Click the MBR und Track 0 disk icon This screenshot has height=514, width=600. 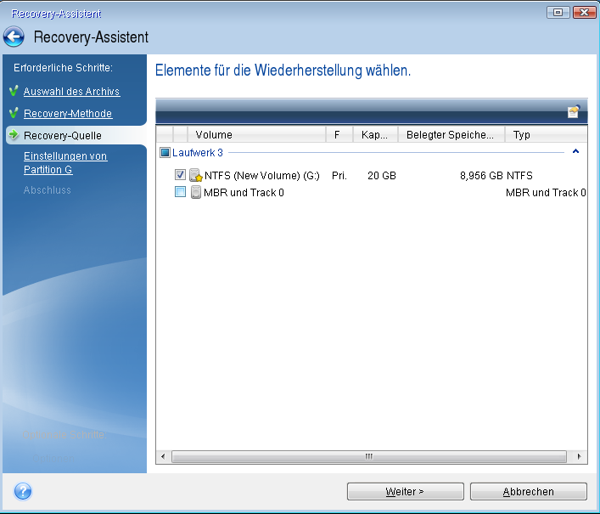click(x=196, y=193)
